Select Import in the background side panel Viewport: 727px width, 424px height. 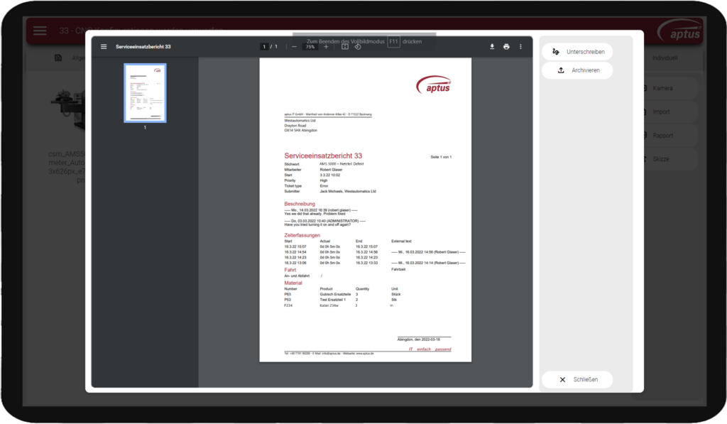click(661, 112)
